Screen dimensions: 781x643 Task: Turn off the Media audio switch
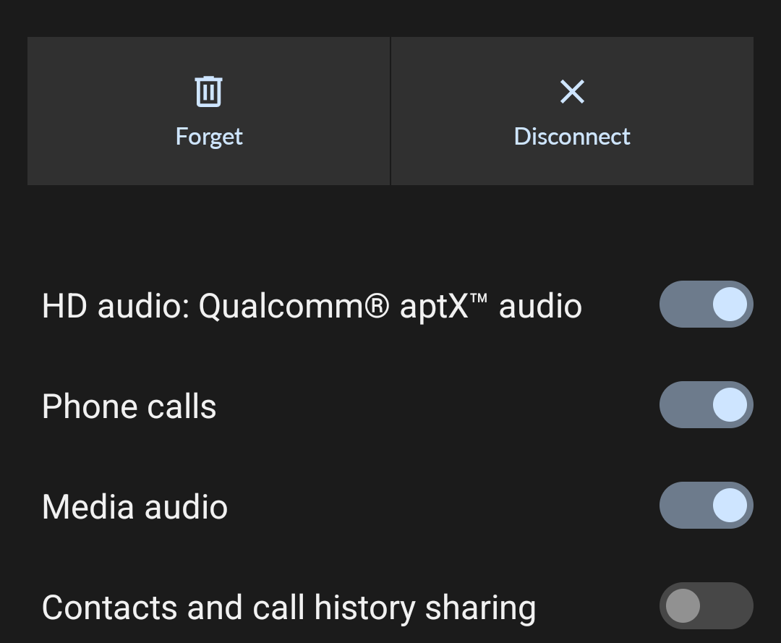click(706, 505)
